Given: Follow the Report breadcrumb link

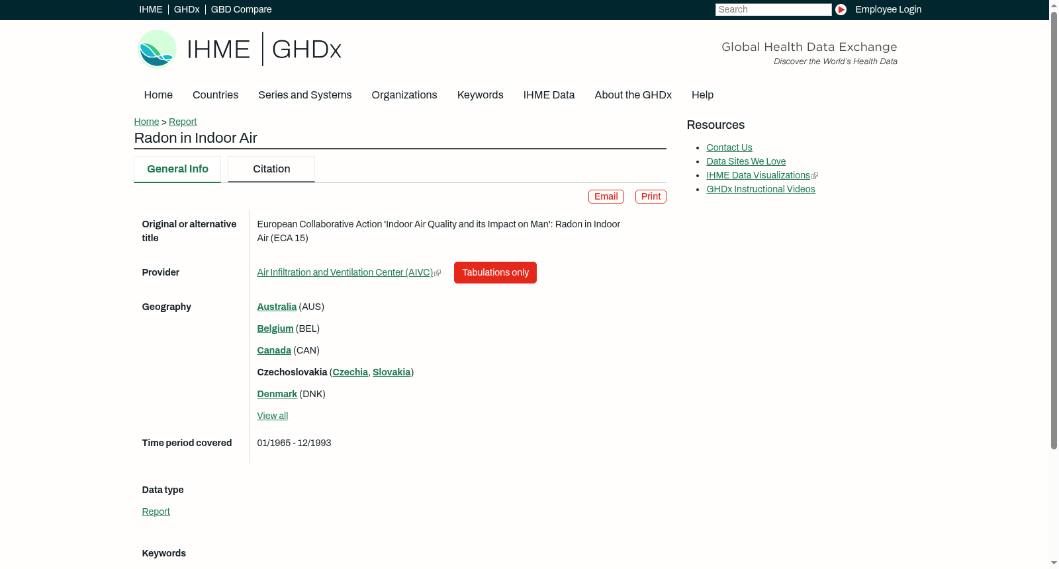Looking at the screenshot, I should pos(183,122).
